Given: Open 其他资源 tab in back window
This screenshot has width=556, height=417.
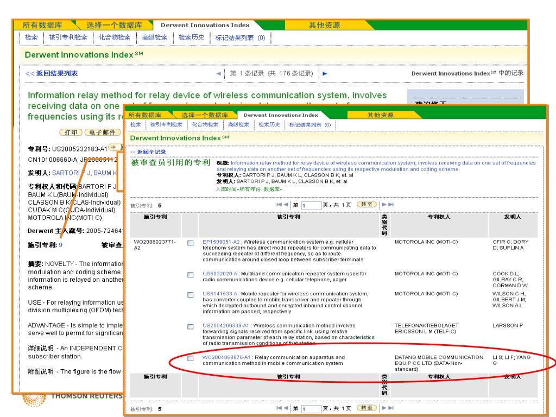Looking at the screenshot, I should pyautogui.click(x=325, y=25).
